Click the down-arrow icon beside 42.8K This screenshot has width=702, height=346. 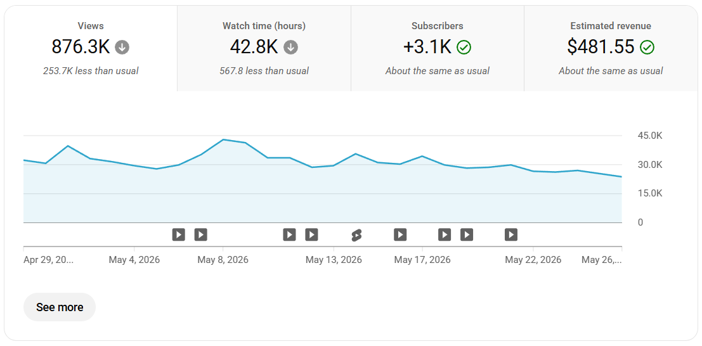290,47
